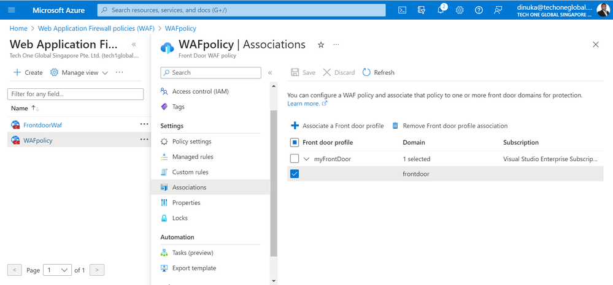Screen dimensions: 613x285
Task: Click the Filter for any field box
Action: (x=75, y=94)
